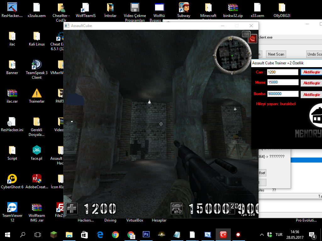Image resolution: width=322 pixels, height=241 pixels.
Task: Open the taskbar search magnifier
Action: 23,235
